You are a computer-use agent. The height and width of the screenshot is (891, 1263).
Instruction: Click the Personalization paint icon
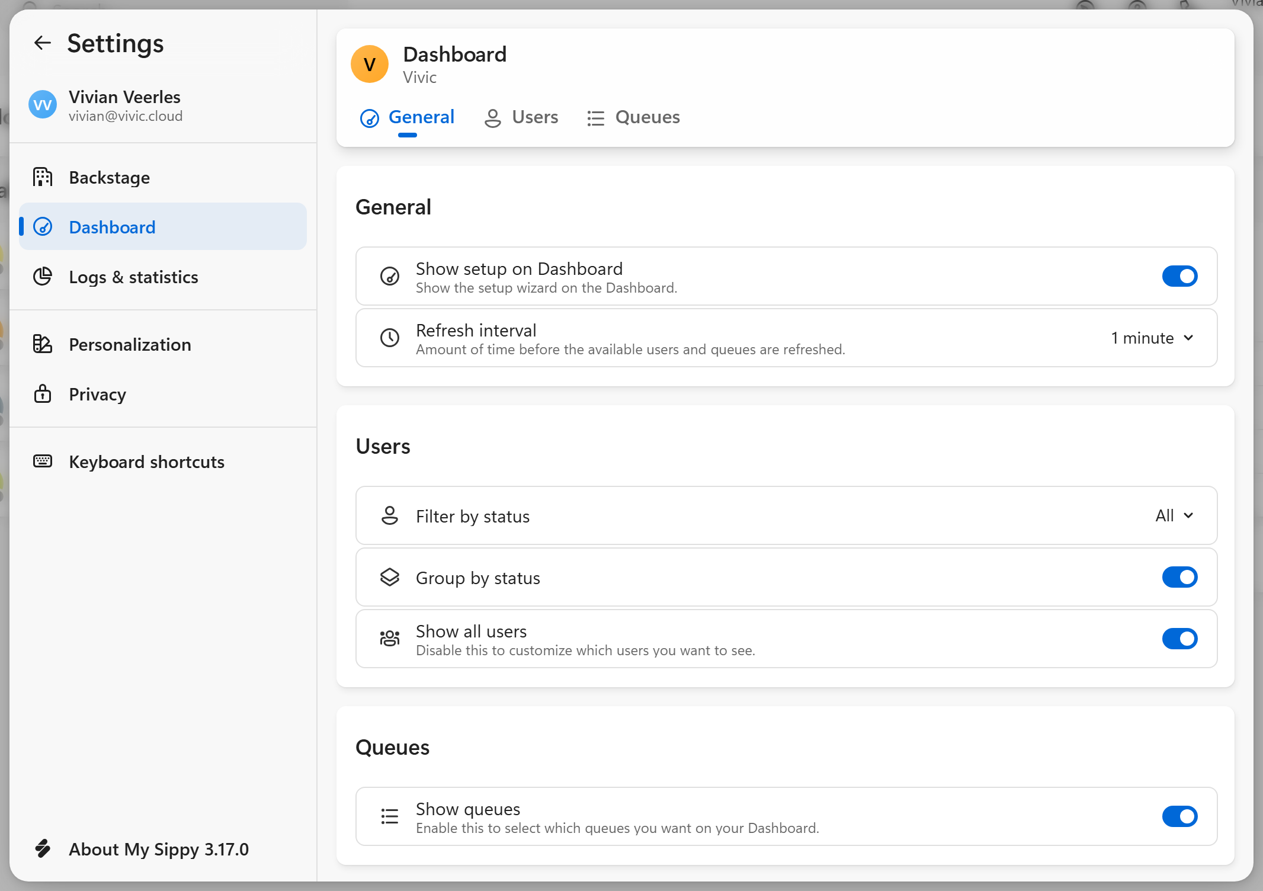(x=43, y=344)
